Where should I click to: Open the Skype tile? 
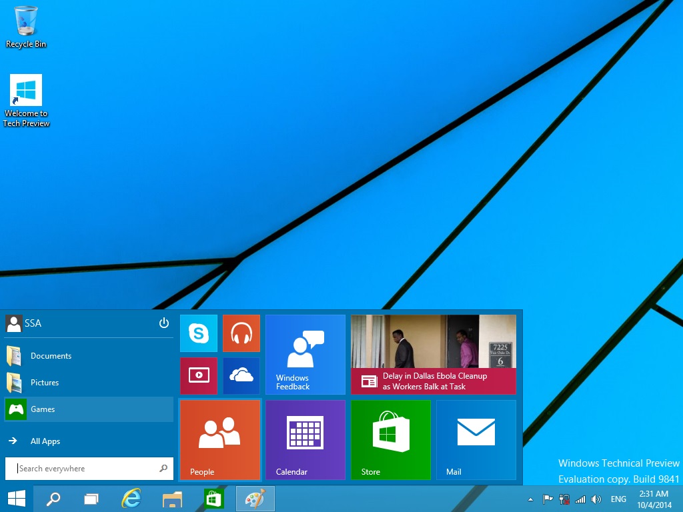(x=199, y=333)
